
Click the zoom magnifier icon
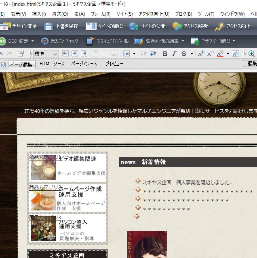coord(251,54)
